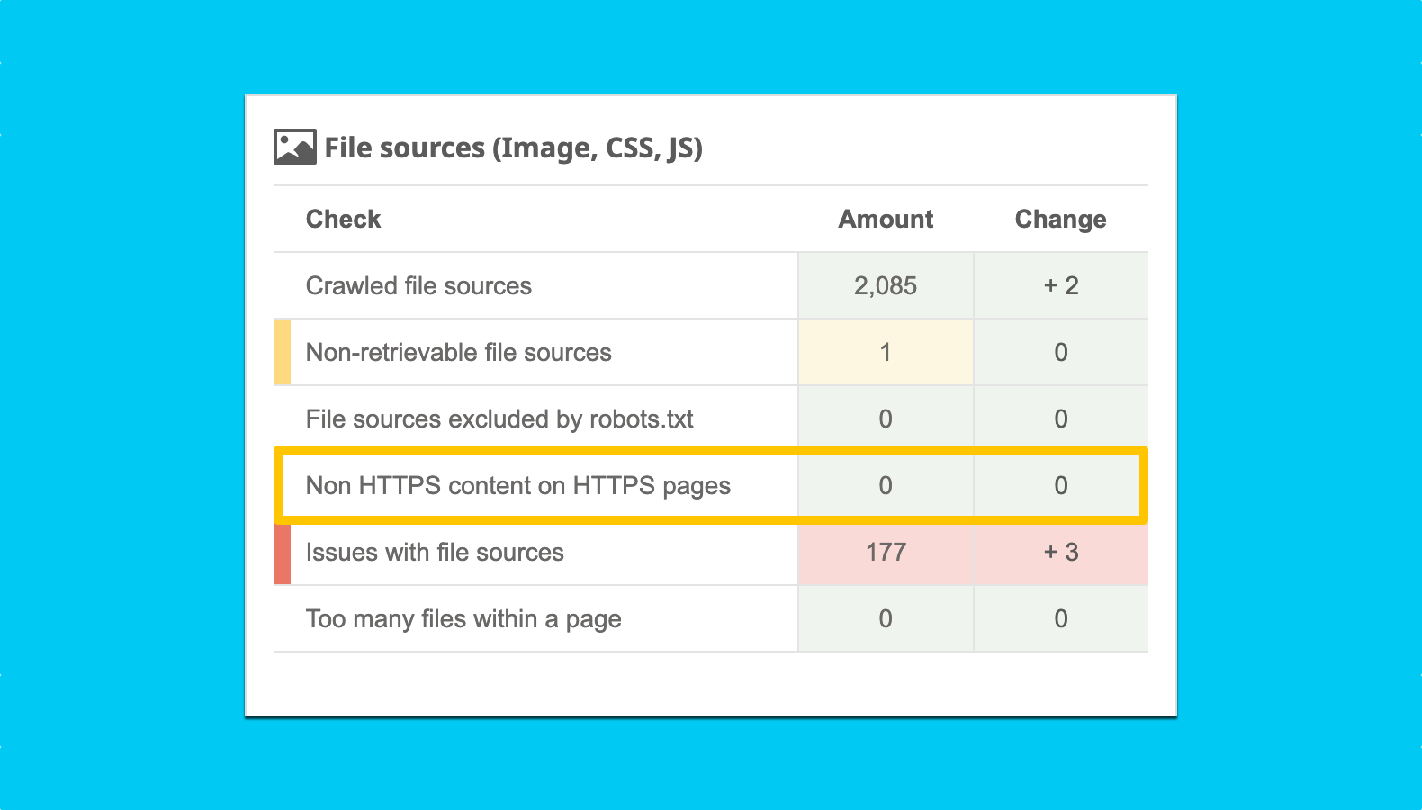This screenshot has height=810, width=1422.
Task: Click the 2,085 crawled amount value
Action: point(886,285)
